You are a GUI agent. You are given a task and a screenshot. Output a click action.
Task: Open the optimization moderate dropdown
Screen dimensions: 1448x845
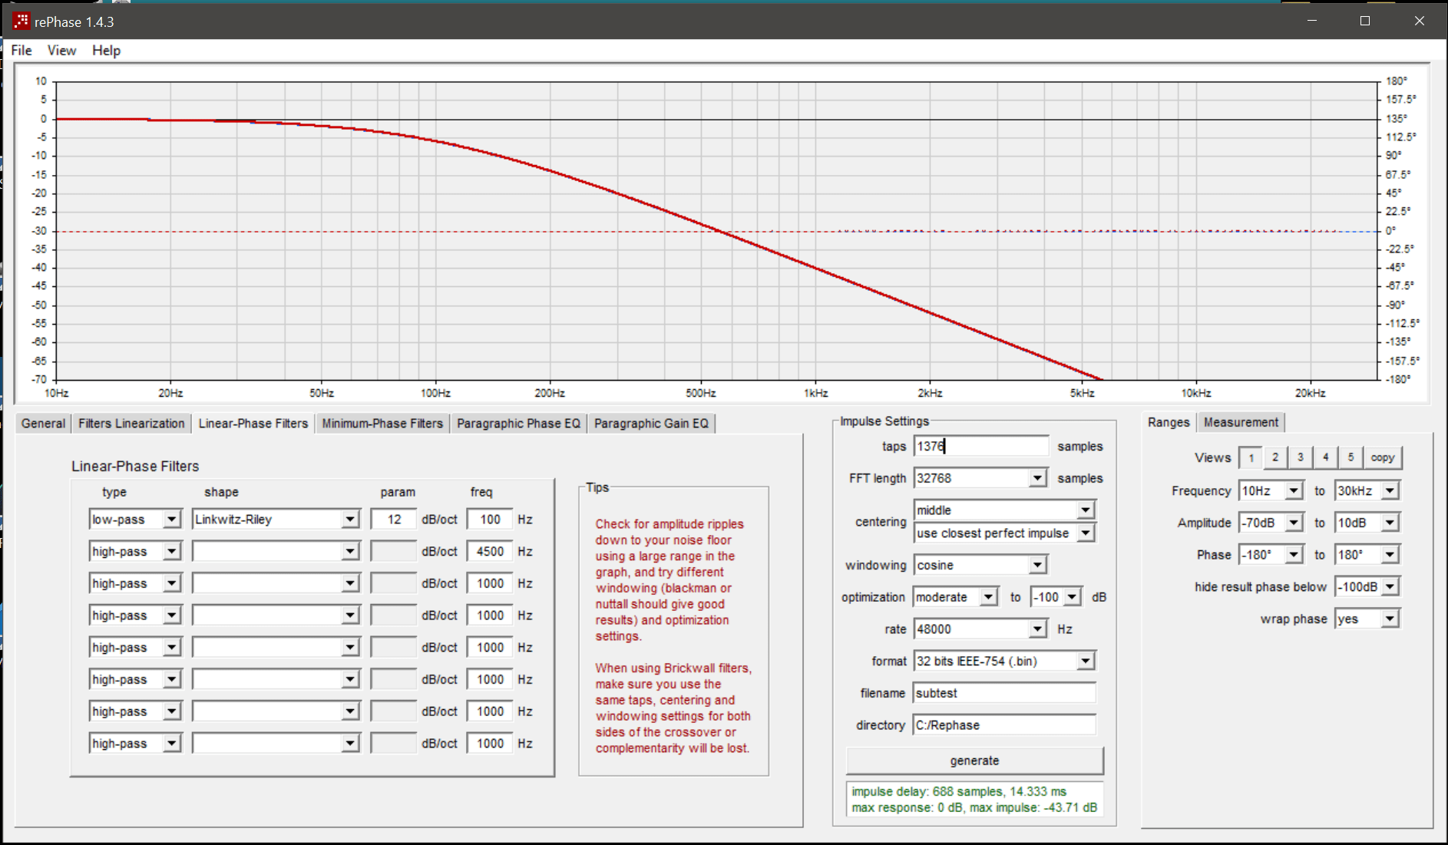989,597
